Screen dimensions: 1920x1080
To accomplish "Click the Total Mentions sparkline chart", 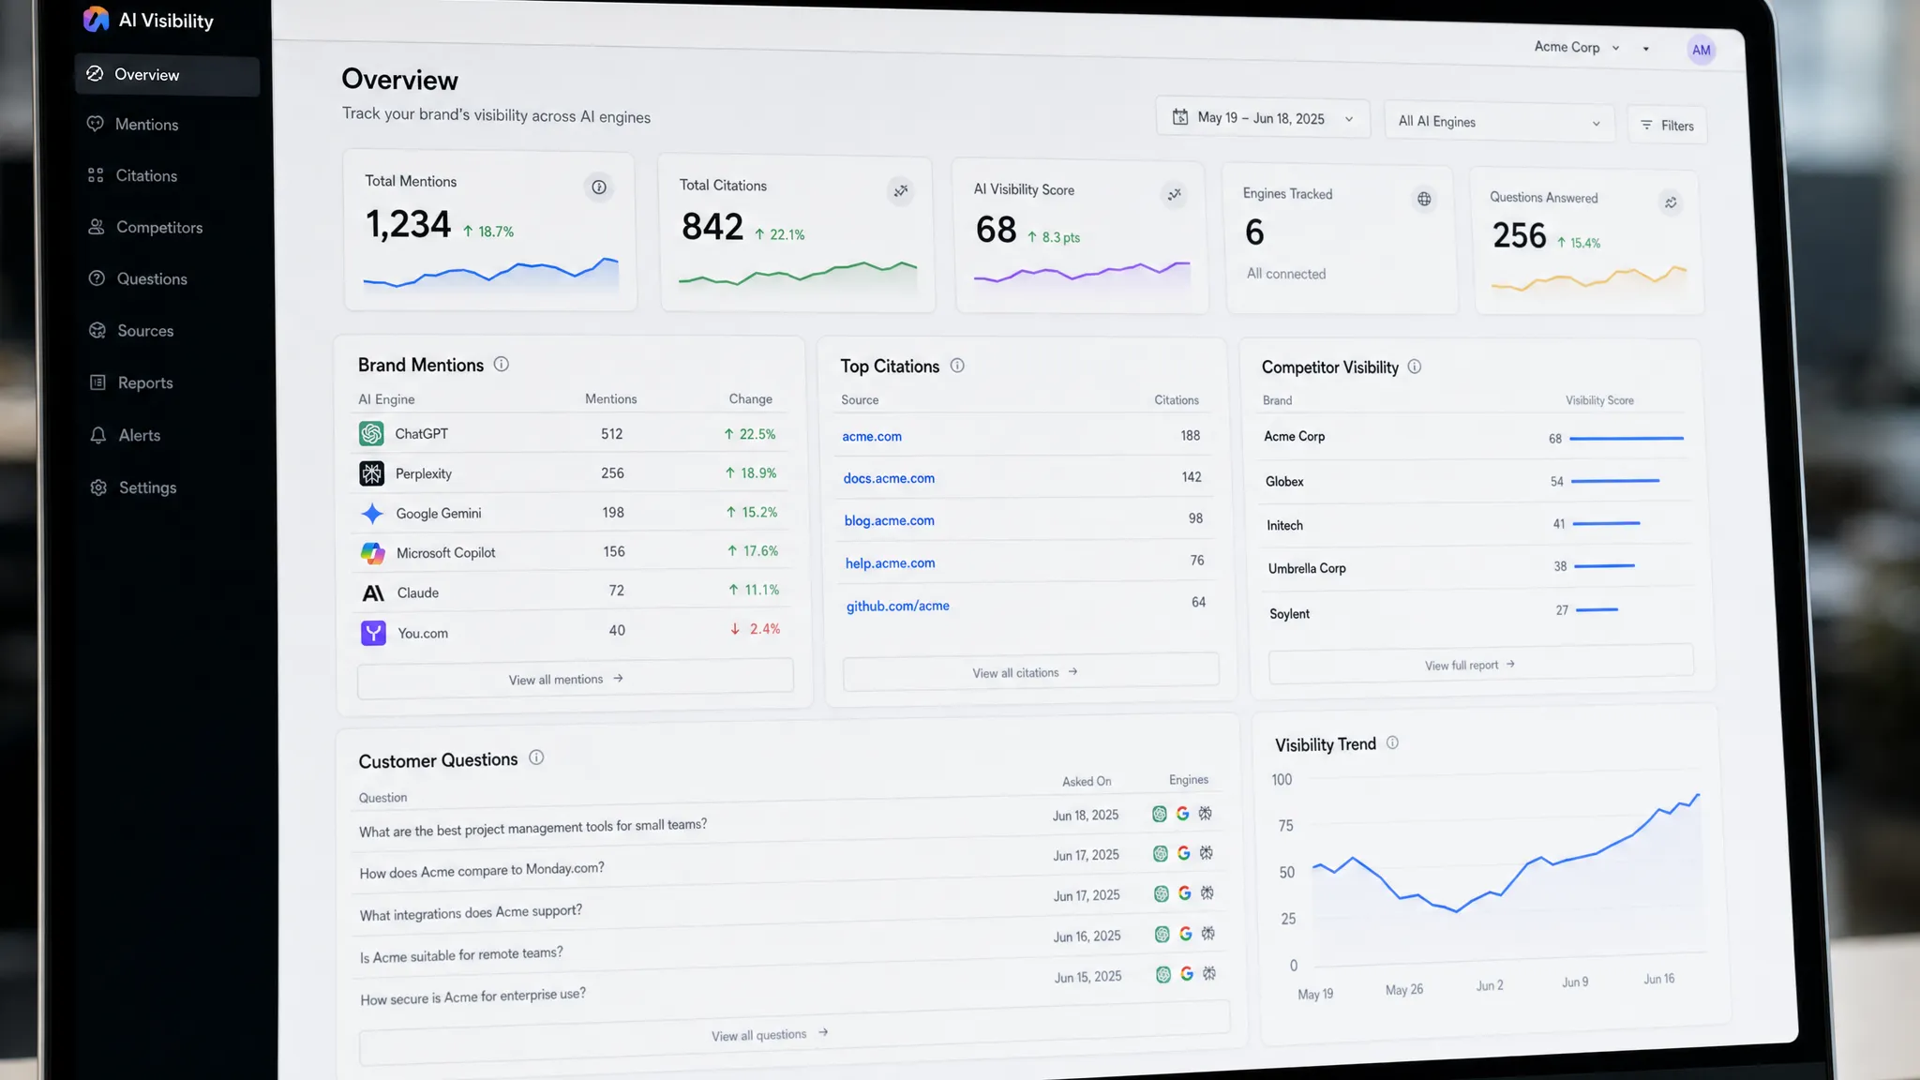I will pos(491,275).
